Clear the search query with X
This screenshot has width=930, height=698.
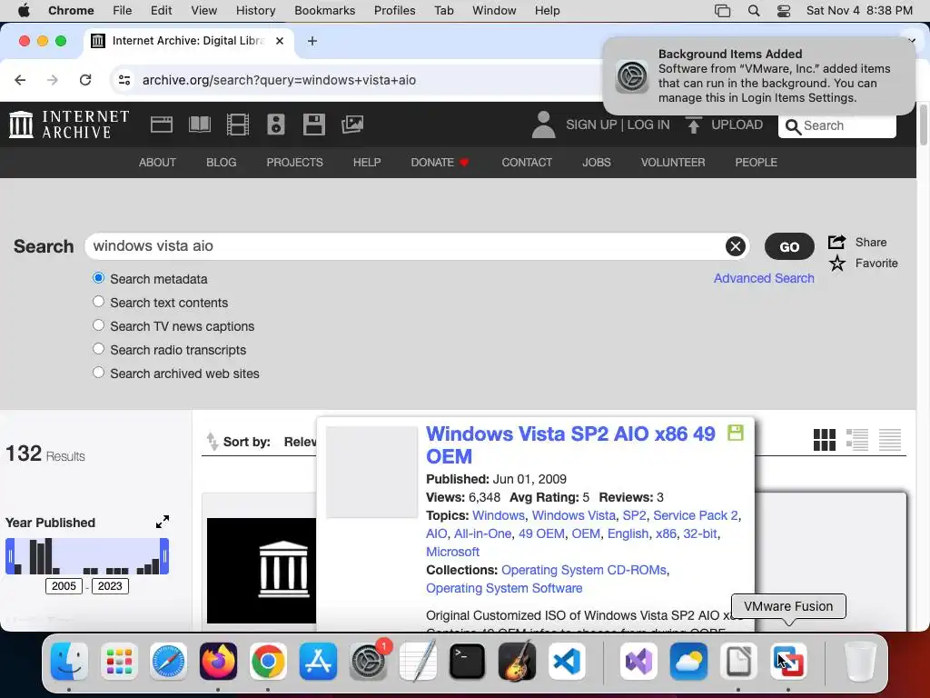(x=736, y=245)
